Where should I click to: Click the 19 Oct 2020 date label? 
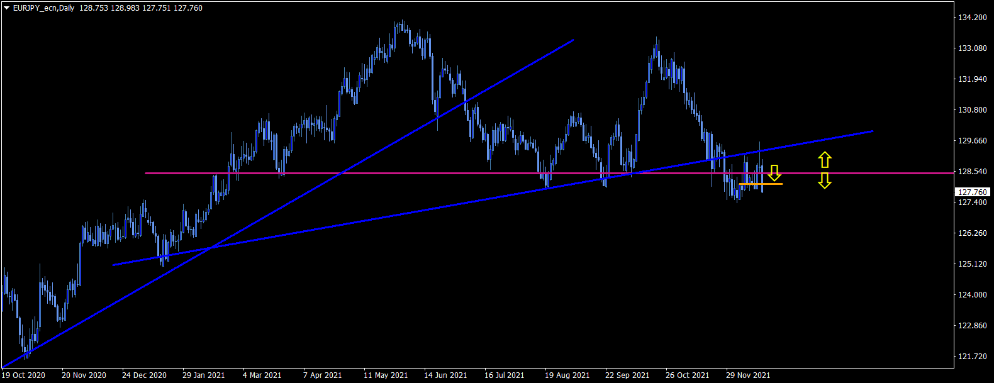pos(23,375)
